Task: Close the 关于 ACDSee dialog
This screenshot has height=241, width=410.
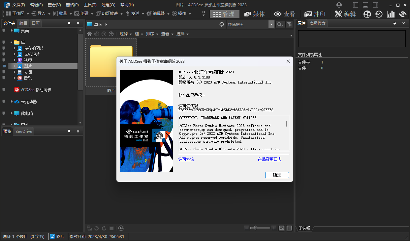Action: pyautogui.click(x=288, y=61)
